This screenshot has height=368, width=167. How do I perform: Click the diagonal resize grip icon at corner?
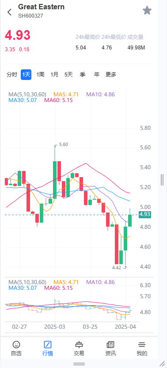click(162, 364)
